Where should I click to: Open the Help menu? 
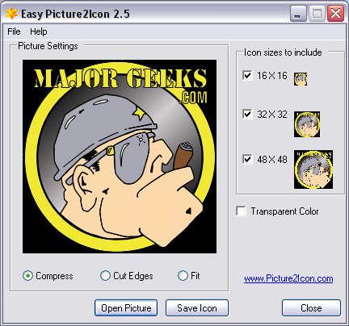click(x=39, y=31)
